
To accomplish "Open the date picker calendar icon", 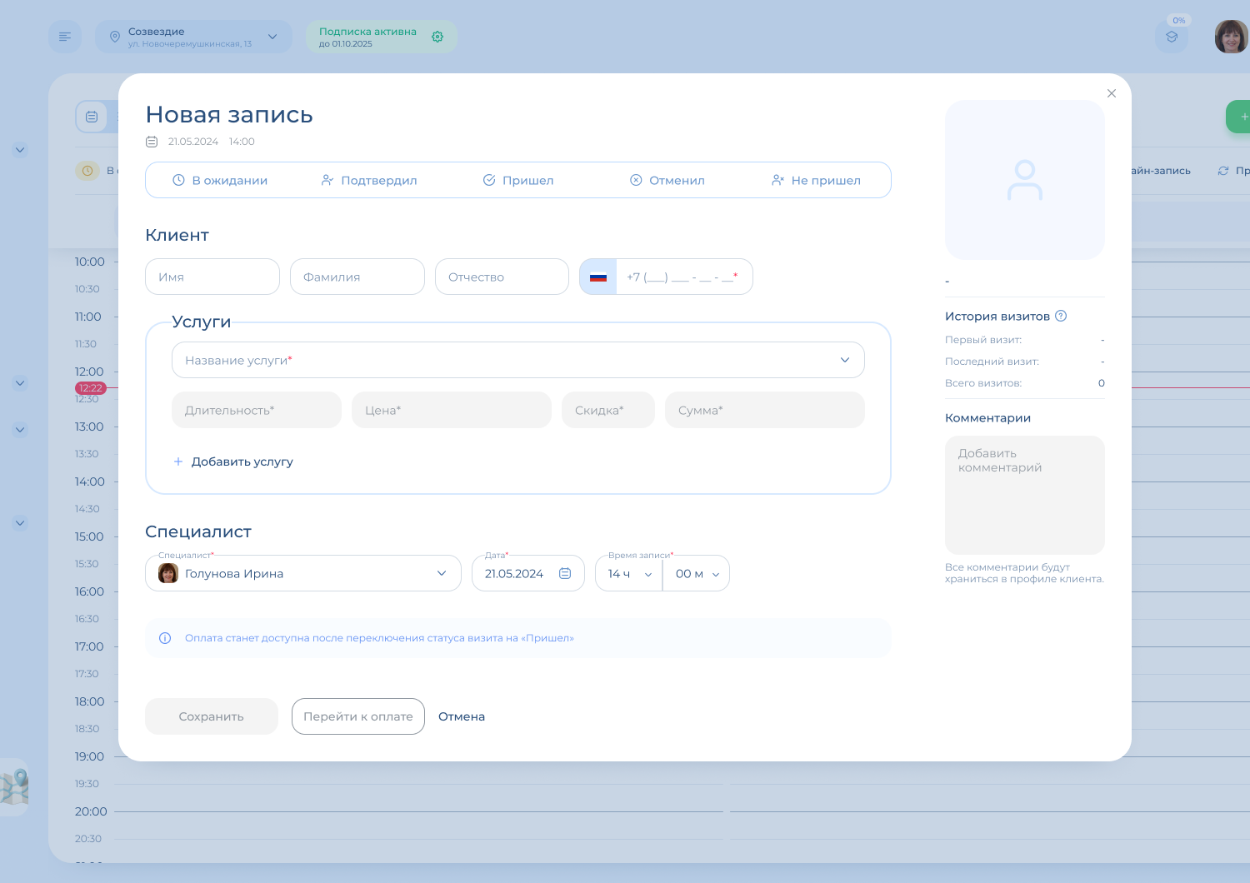I will (565, 573).
